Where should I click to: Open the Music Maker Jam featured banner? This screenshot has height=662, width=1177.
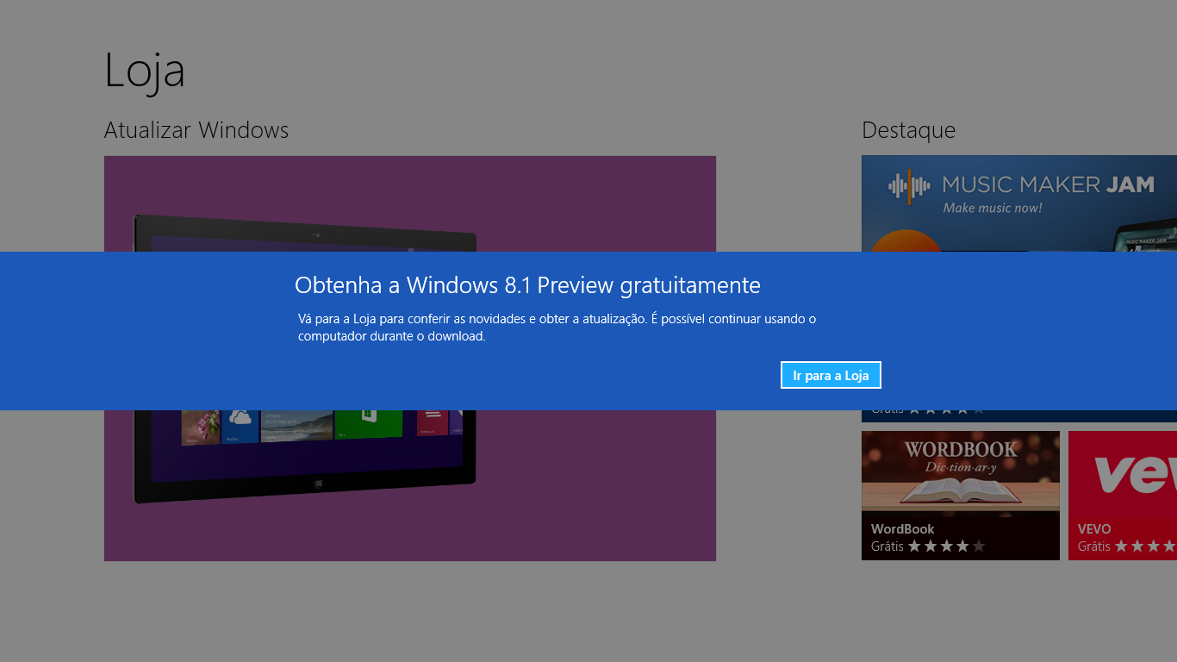pyautogui.click(x=1017, y=198)
